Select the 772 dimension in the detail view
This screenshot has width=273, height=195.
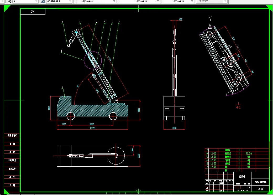[246, 60]
